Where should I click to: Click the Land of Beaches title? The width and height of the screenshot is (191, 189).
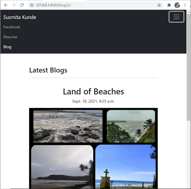click(93, 91)
